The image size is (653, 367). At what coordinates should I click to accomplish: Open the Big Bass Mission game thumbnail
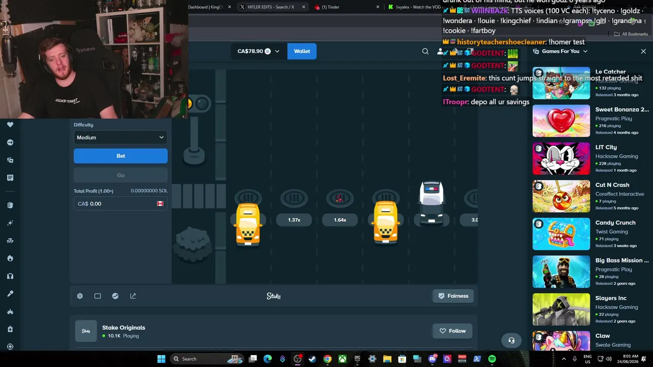click(561, 272)
